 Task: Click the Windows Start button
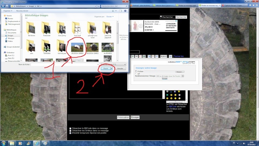4,143
